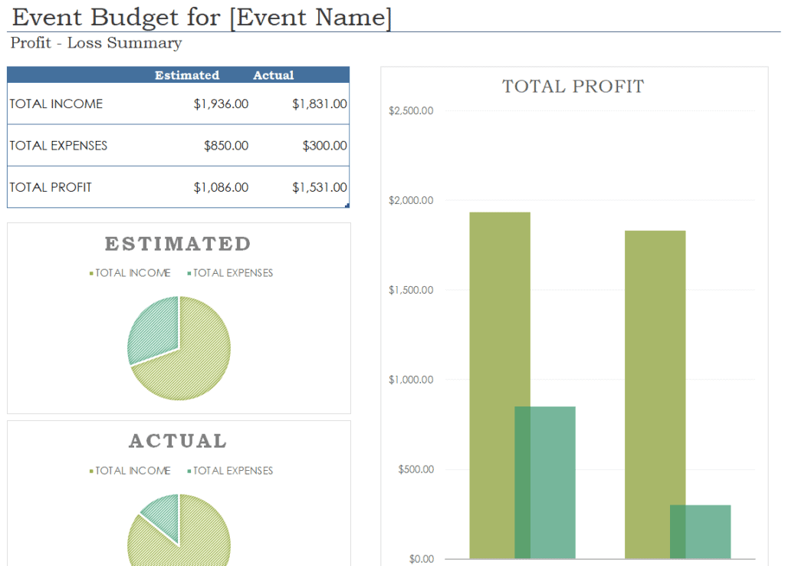Select the ESTIMATED pie chart title
The width and height of the screenshot is (785, 566).
click(x=178, y=244)
